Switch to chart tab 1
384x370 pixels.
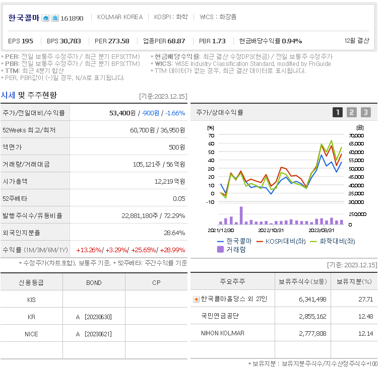point(338,112)
